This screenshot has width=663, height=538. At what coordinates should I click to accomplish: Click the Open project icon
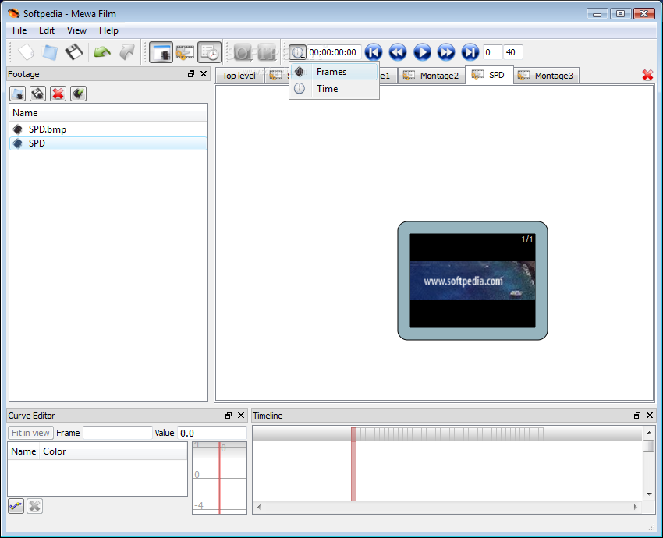(50, 52)
